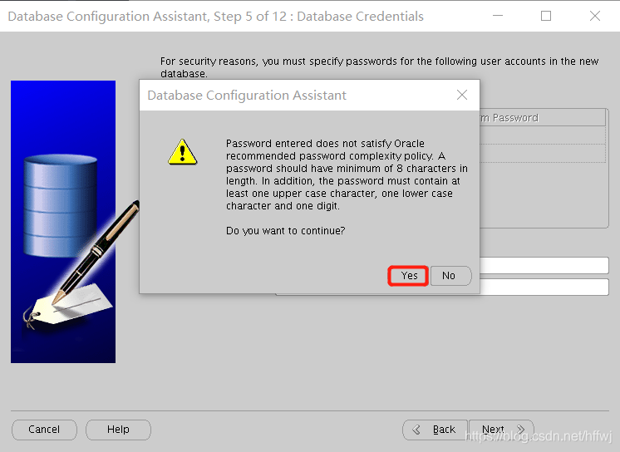Close the main assistant window
This screenshot has width=620, height=452.
pyautogui.click(x=595, y=16)
